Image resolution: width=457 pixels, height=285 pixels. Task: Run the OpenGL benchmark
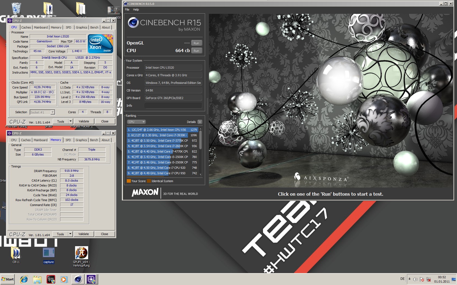point(196,43)
